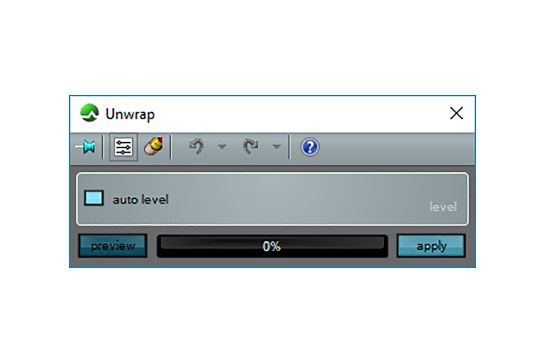Enable the auto level checkbox
545x363 pixels.
pyautogui.click(x=94, y=198)
